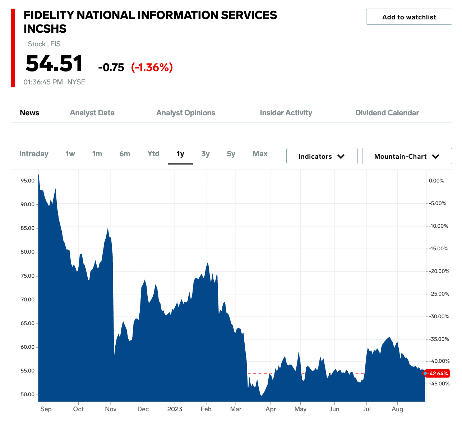Open the Dividend Calendar tab

coord(387,113)
